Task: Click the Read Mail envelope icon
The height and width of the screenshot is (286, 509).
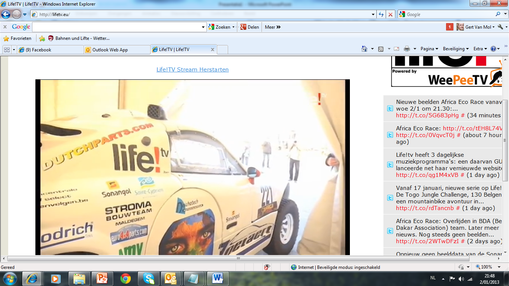Action: click(x=396, y=49)
